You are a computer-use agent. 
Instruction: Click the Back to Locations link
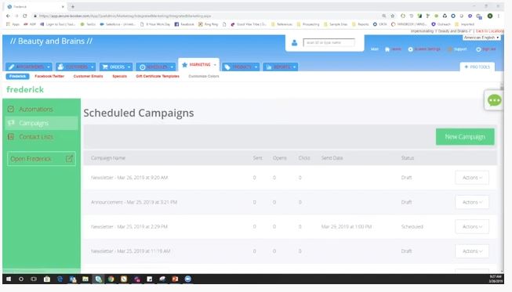[x=490, y=31]
